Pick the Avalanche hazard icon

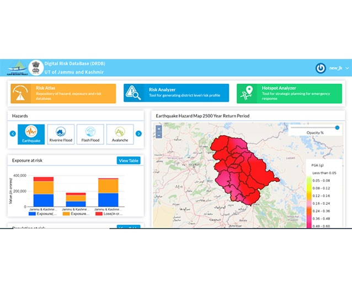point(120,133)
